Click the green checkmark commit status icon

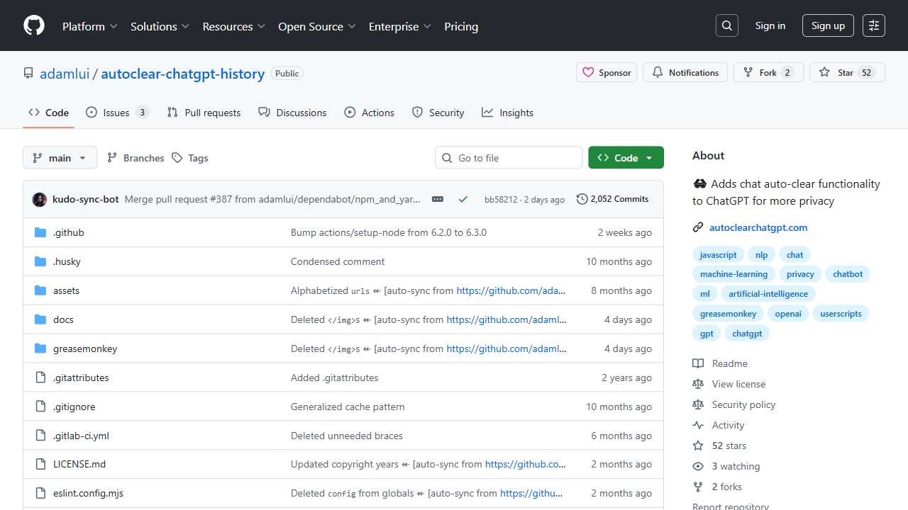click(x=463, y=200)
